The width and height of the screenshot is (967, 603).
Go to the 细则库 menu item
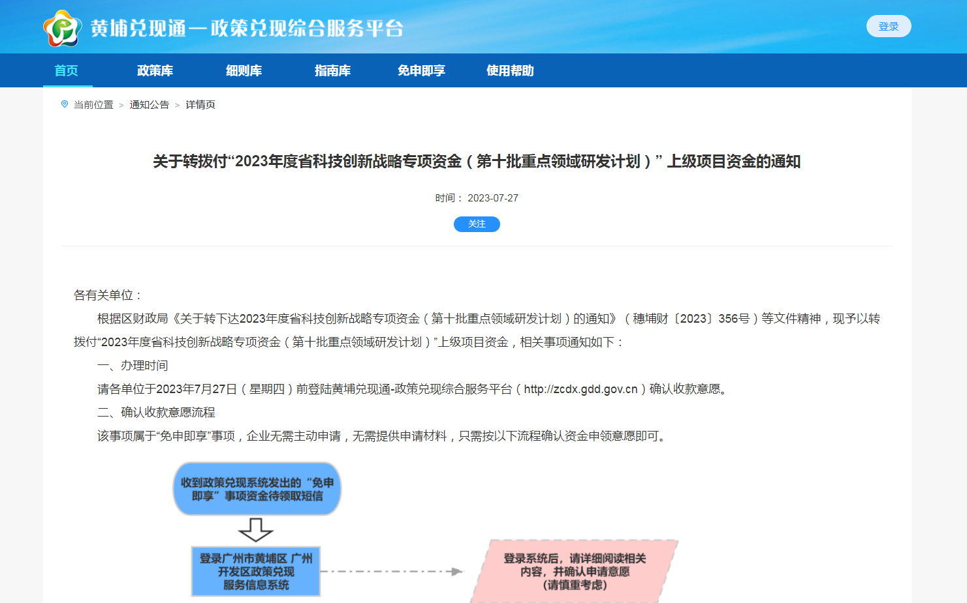point(244,70)
